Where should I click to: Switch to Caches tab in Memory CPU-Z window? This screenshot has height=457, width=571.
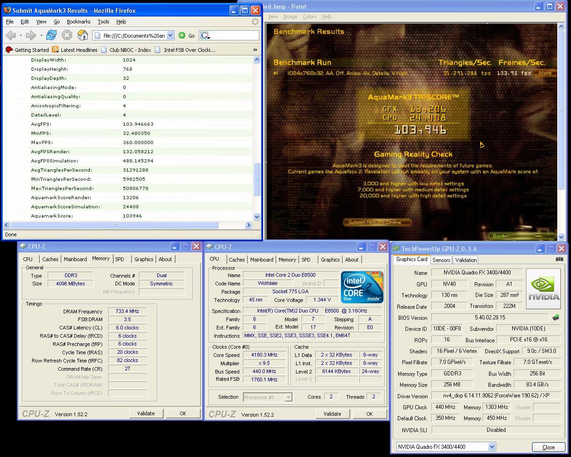pyautogui.click(x=50, y=259)
